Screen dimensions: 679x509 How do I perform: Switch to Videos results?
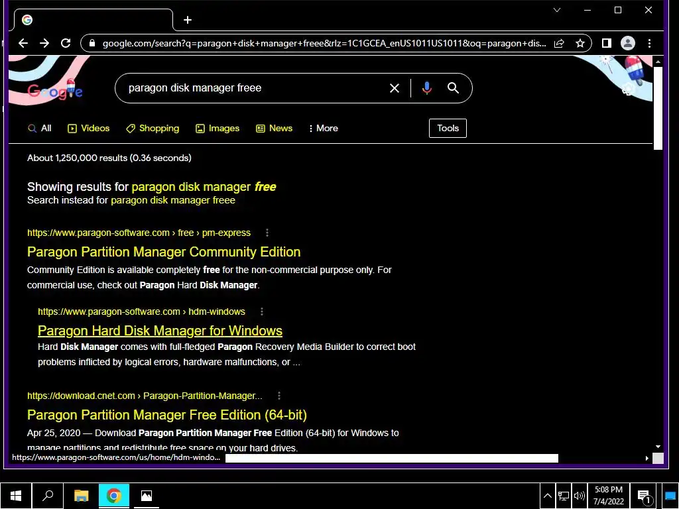[x=89, y=129]
